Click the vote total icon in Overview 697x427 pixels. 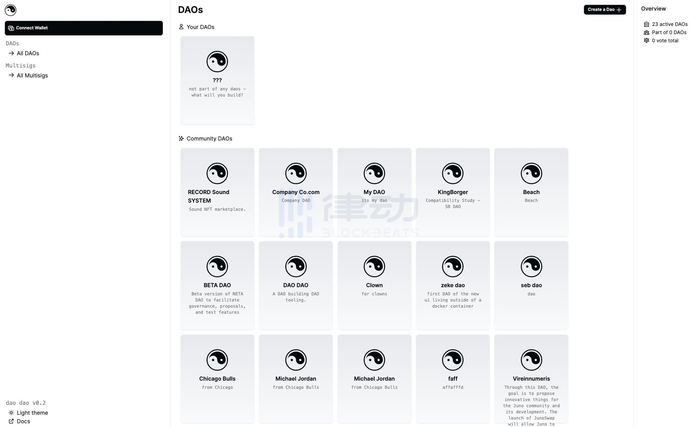coord(646,40)
